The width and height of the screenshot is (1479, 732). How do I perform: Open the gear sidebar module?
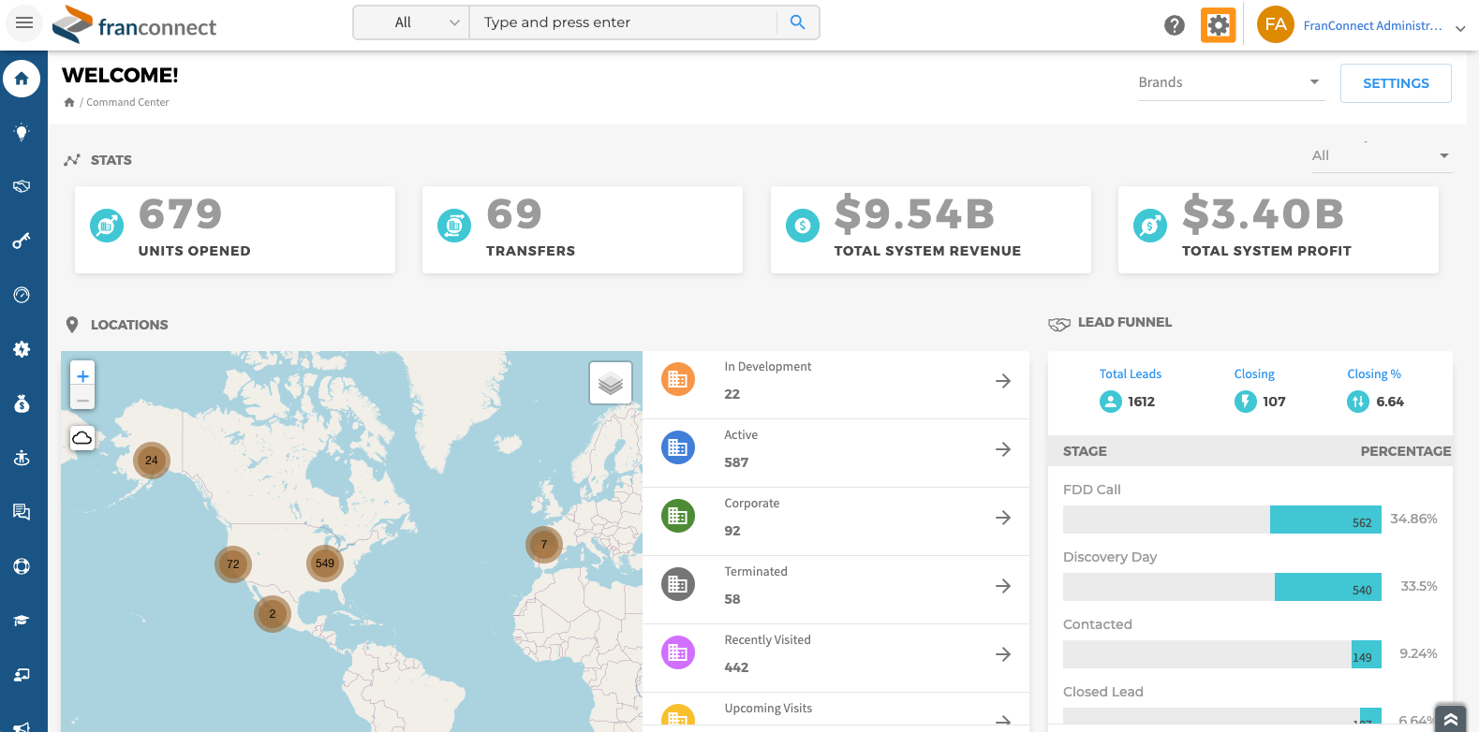pos(22,349)
